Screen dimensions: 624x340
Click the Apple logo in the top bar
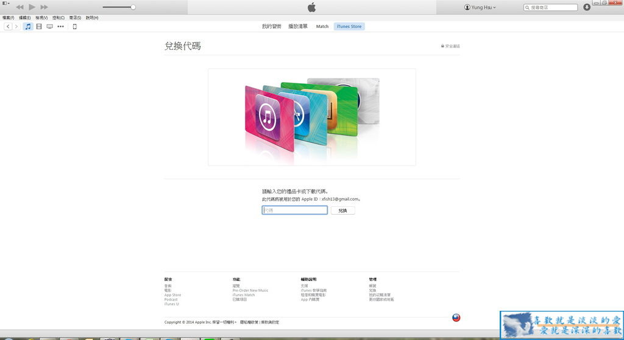(311, 7)
